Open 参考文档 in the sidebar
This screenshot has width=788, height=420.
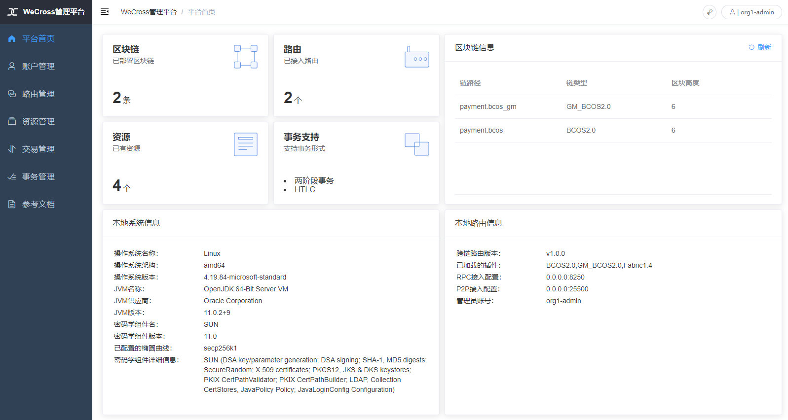46,204
